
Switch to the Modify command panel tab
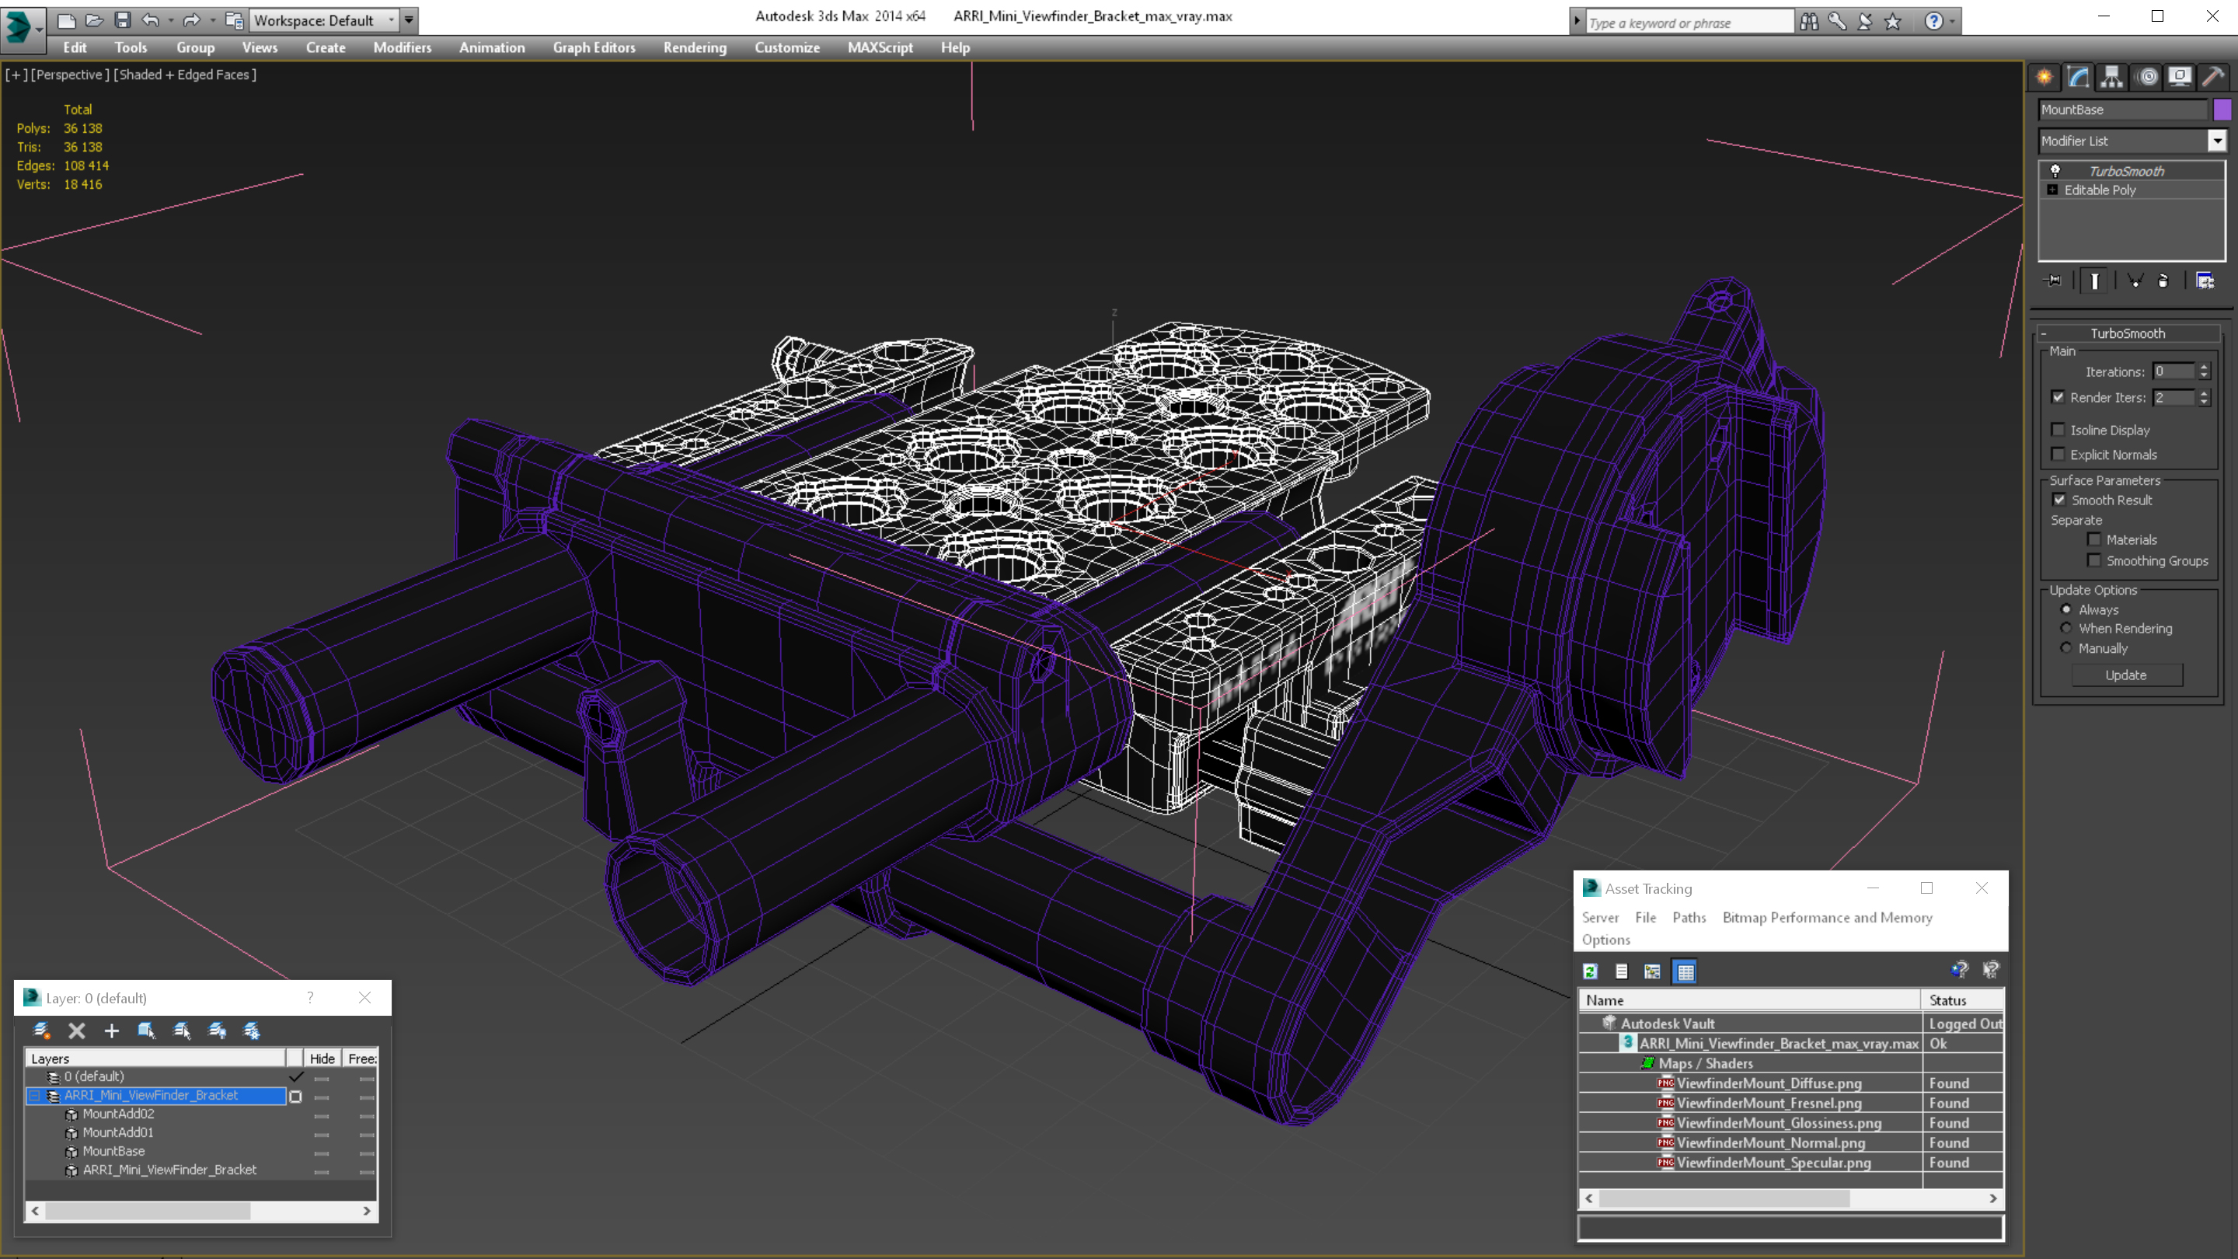(2078, 76)
